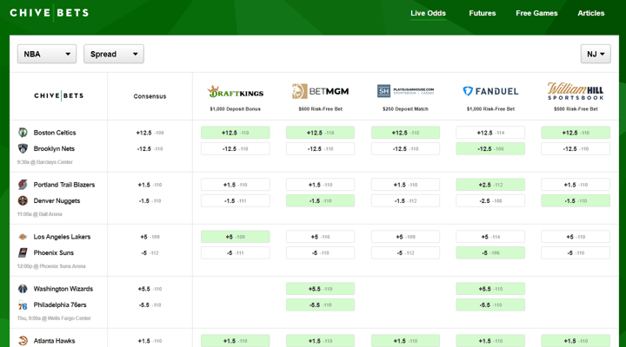Select SugarHouse Nuggets -1.5 odds
The height and width of the screenshot is (347, 626).
point(405,200)
